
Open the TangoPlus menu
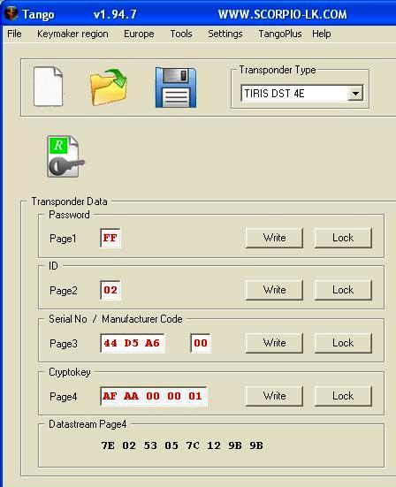coord(280,34)
